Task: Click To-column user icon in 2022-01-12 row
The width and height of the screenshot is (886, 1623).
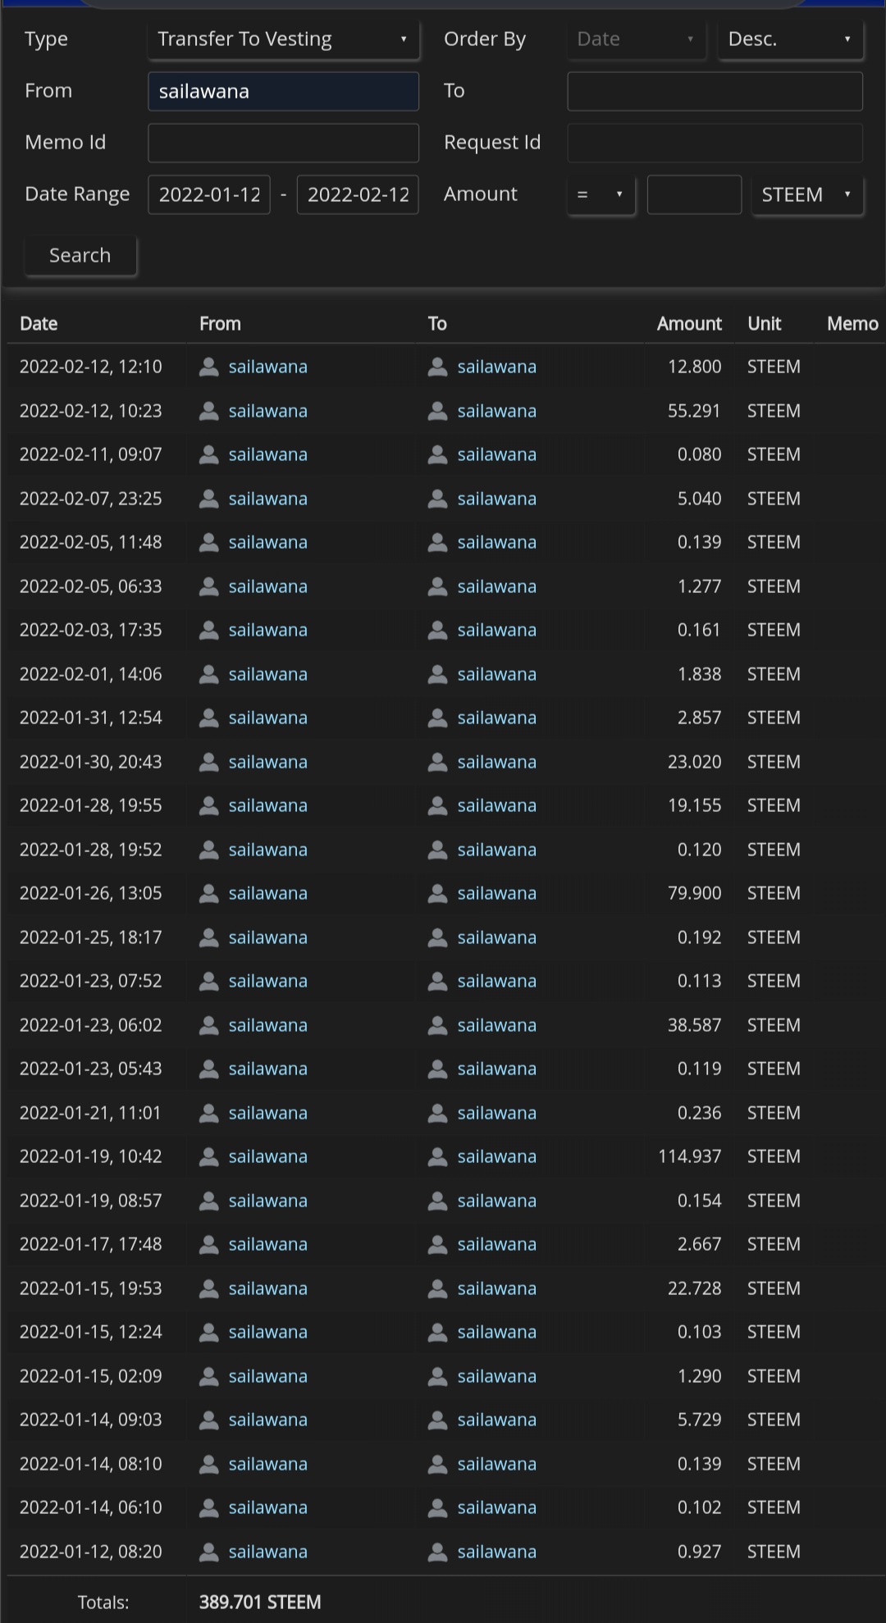Action: pos(437,1552)
